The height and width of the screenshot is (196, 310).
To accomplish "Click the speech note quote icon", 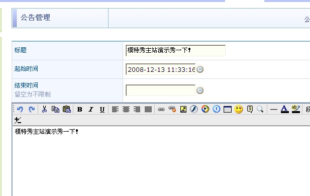I will (250, 109).
